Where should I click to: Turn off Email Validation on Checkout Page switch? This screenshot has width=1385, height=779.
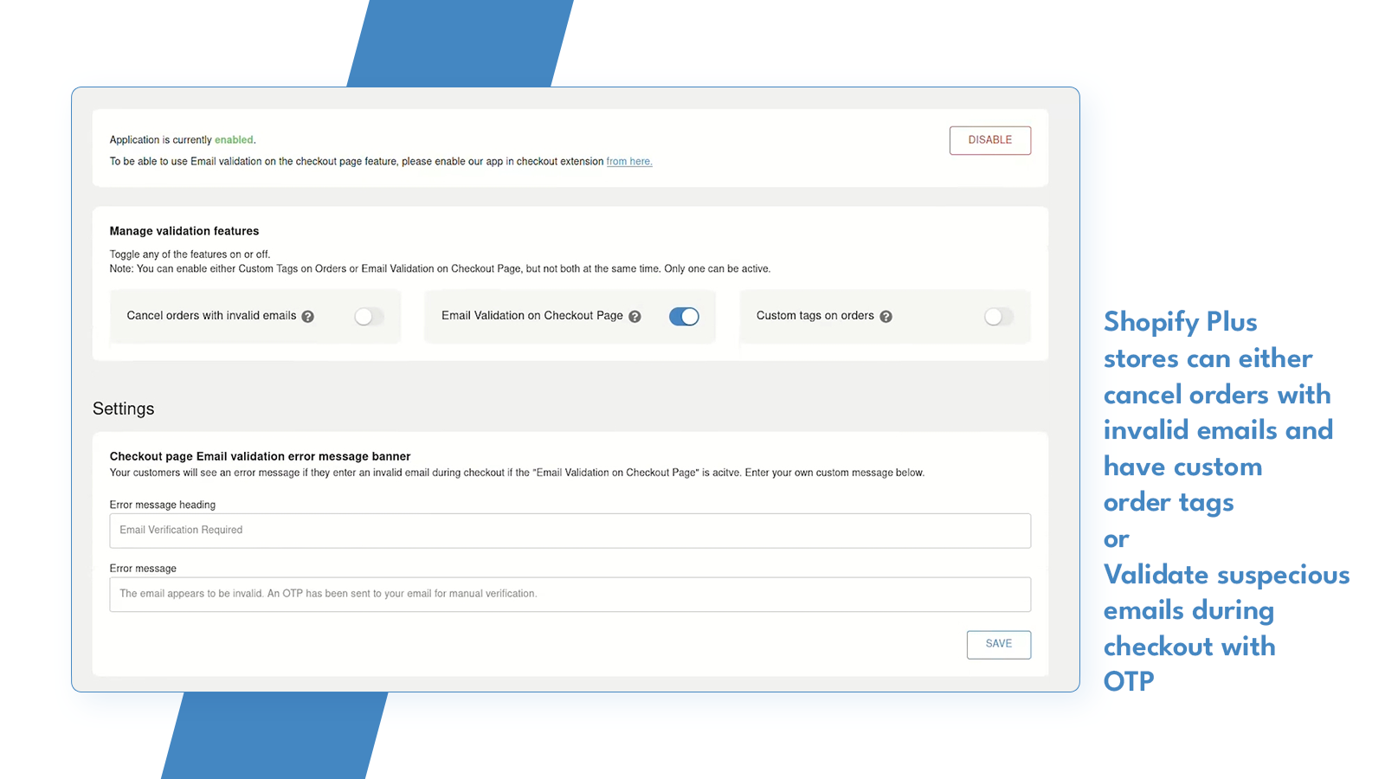(684, 317)
